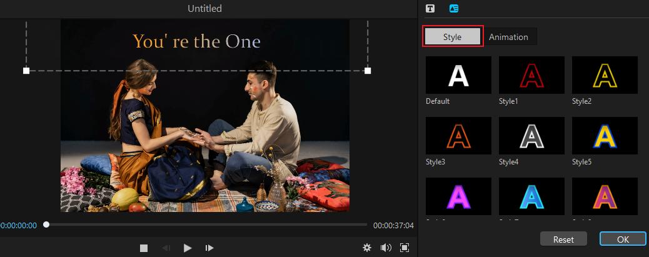The image size is (649, 257).
Task: Click the Style2 label text
Action: [x=581, y=101]
